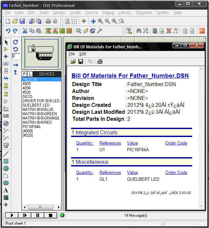The height and width of the screenshot is (228, 209).
Task: Open the bill of materials dollar icon
Action: (185, 31)
